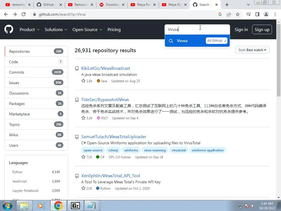Expand the Solutions menu
The height and width of the screenshot is (211, 281).
click(x=56, y=30)
